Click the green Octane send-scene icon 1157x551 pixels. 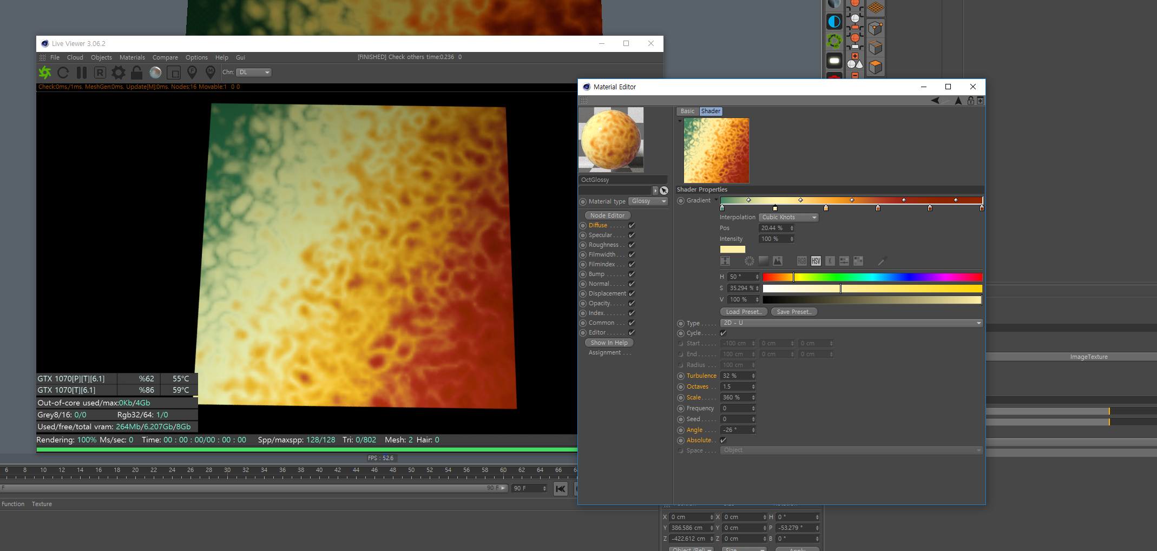pyautogui.click(x=45, y=72)
